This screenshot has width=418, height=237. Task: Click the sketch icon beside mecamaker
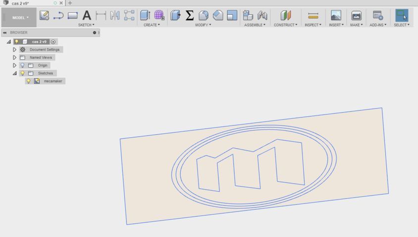[x=37, y=81]
